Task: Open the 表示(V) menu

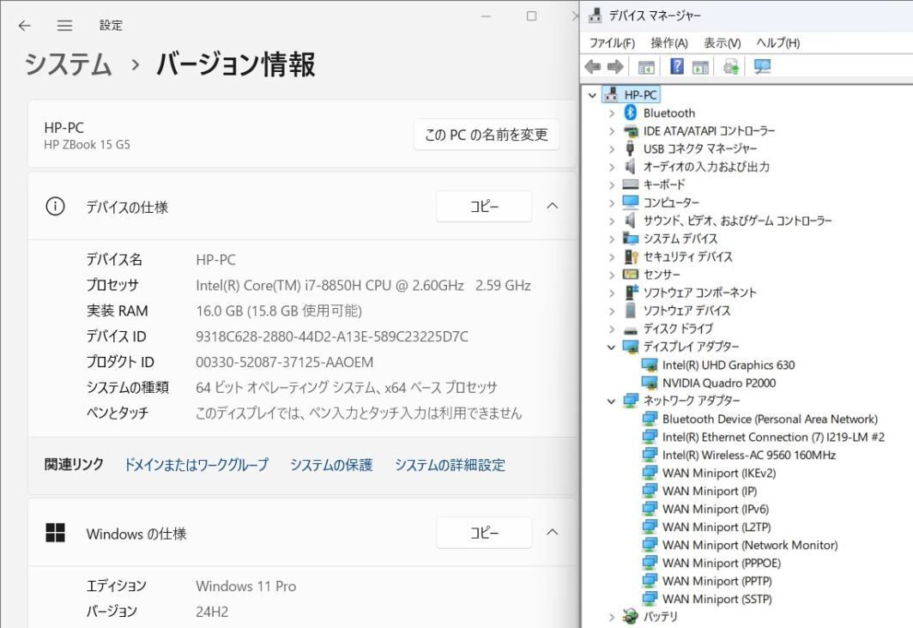Action: 722,43
